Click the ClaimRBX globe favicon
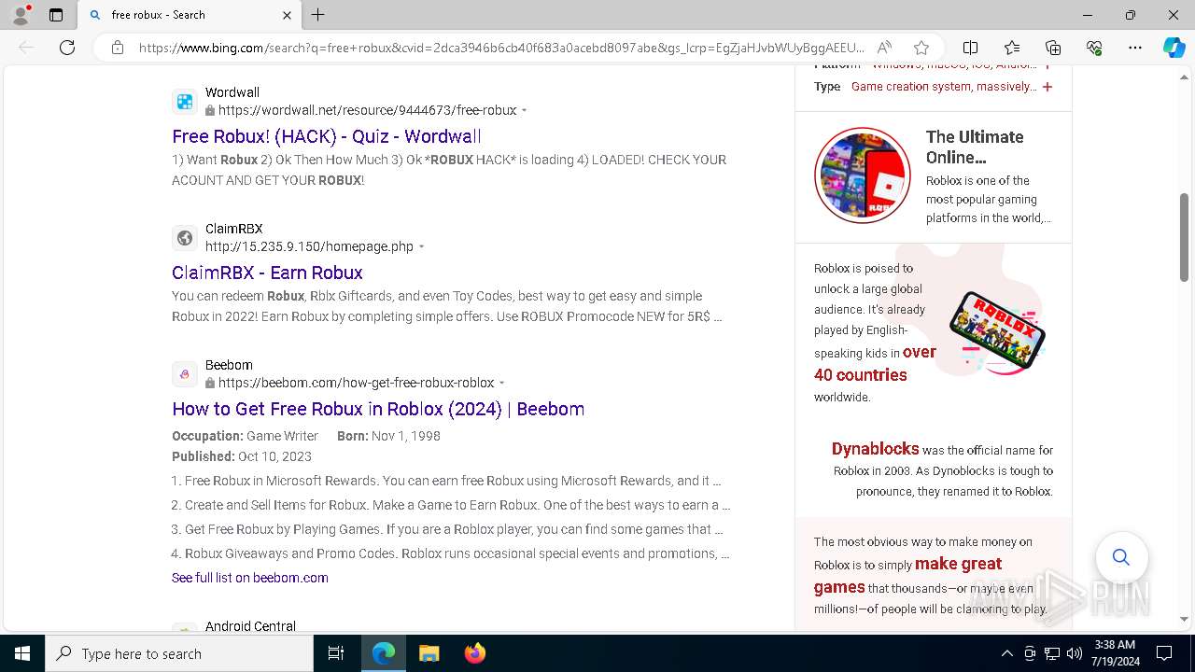Screen dimensions: 1195x672 [x=185, y=238]
